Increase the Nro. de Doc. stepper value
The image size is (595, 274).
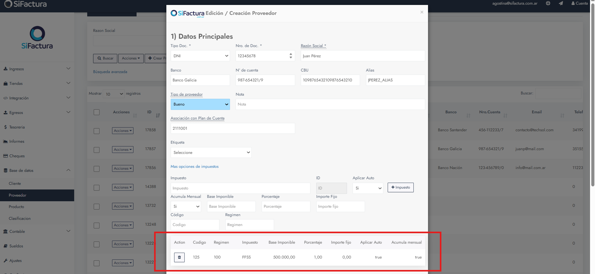(x=291, y=54)
